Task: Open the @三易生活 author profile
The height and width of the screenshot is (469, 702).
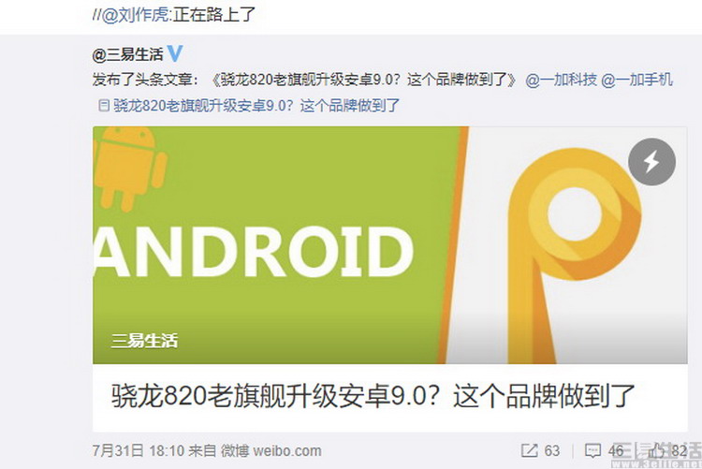Action: pos(127,54)
